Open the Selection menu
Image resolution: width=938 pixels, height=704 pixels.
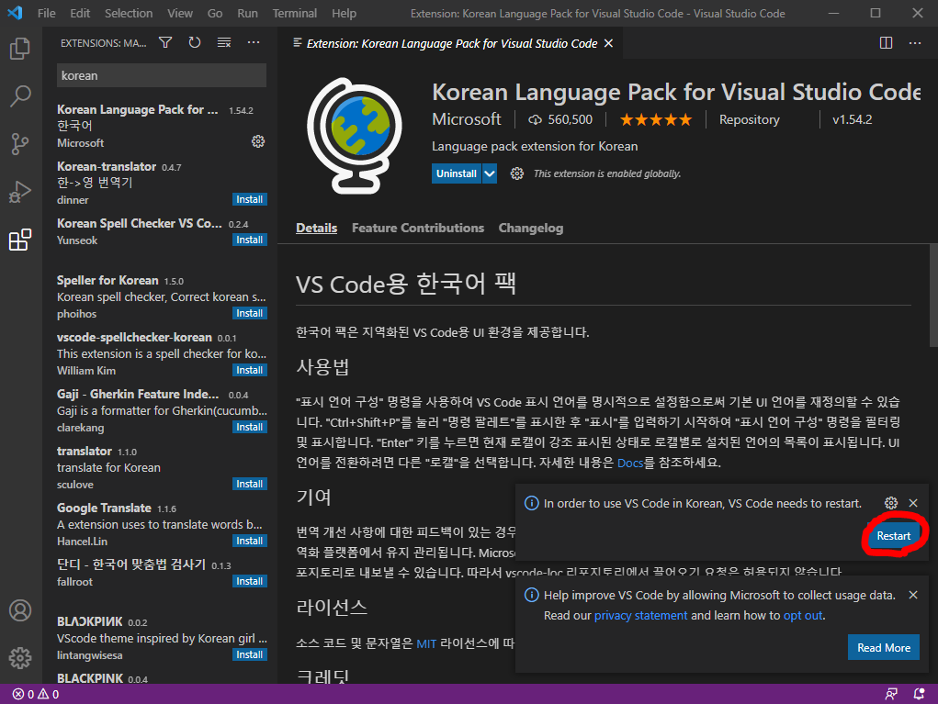tap(129, 13)
